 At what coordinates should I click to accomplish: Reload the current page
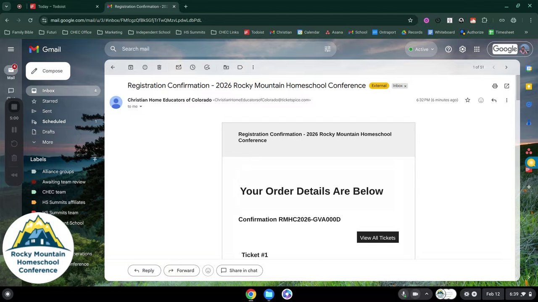coord(30,20)
